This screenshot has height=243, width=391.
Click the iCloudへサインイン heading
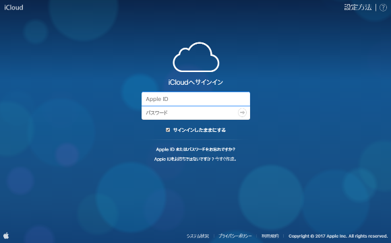(195, 82)
